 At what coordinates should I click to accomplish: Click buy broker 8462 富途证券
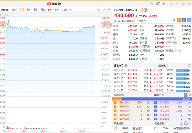tap(133, 128)
